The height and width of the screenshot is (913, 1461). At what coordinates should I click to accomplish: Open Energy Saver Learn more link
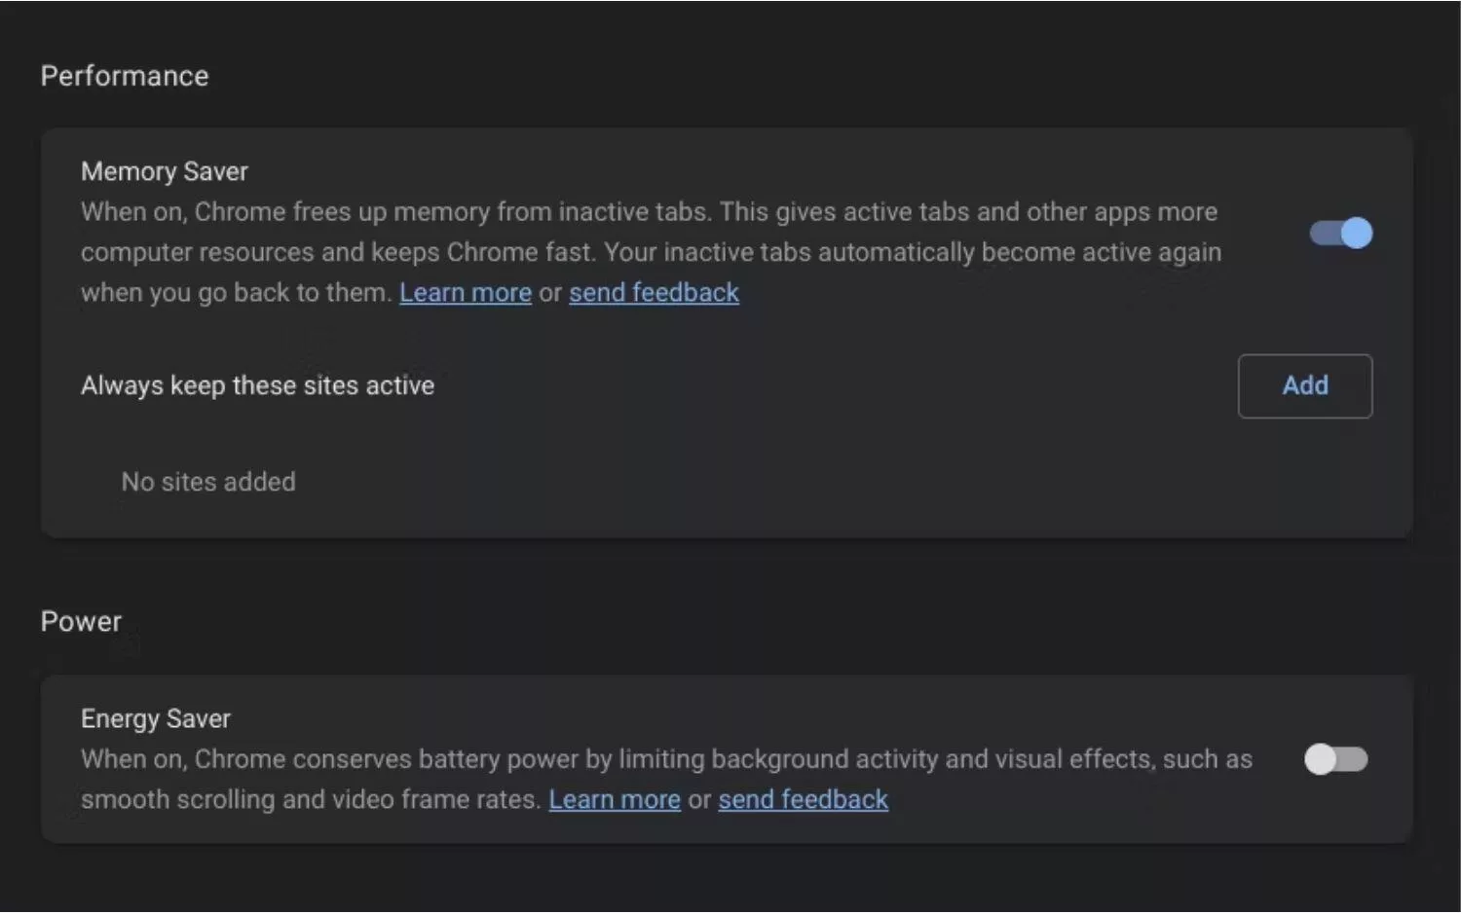pos(615,800)
